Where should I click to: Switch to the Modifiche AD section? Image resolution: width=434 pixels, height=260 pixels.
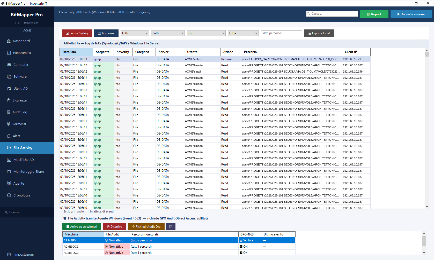[x=27, y=160]
